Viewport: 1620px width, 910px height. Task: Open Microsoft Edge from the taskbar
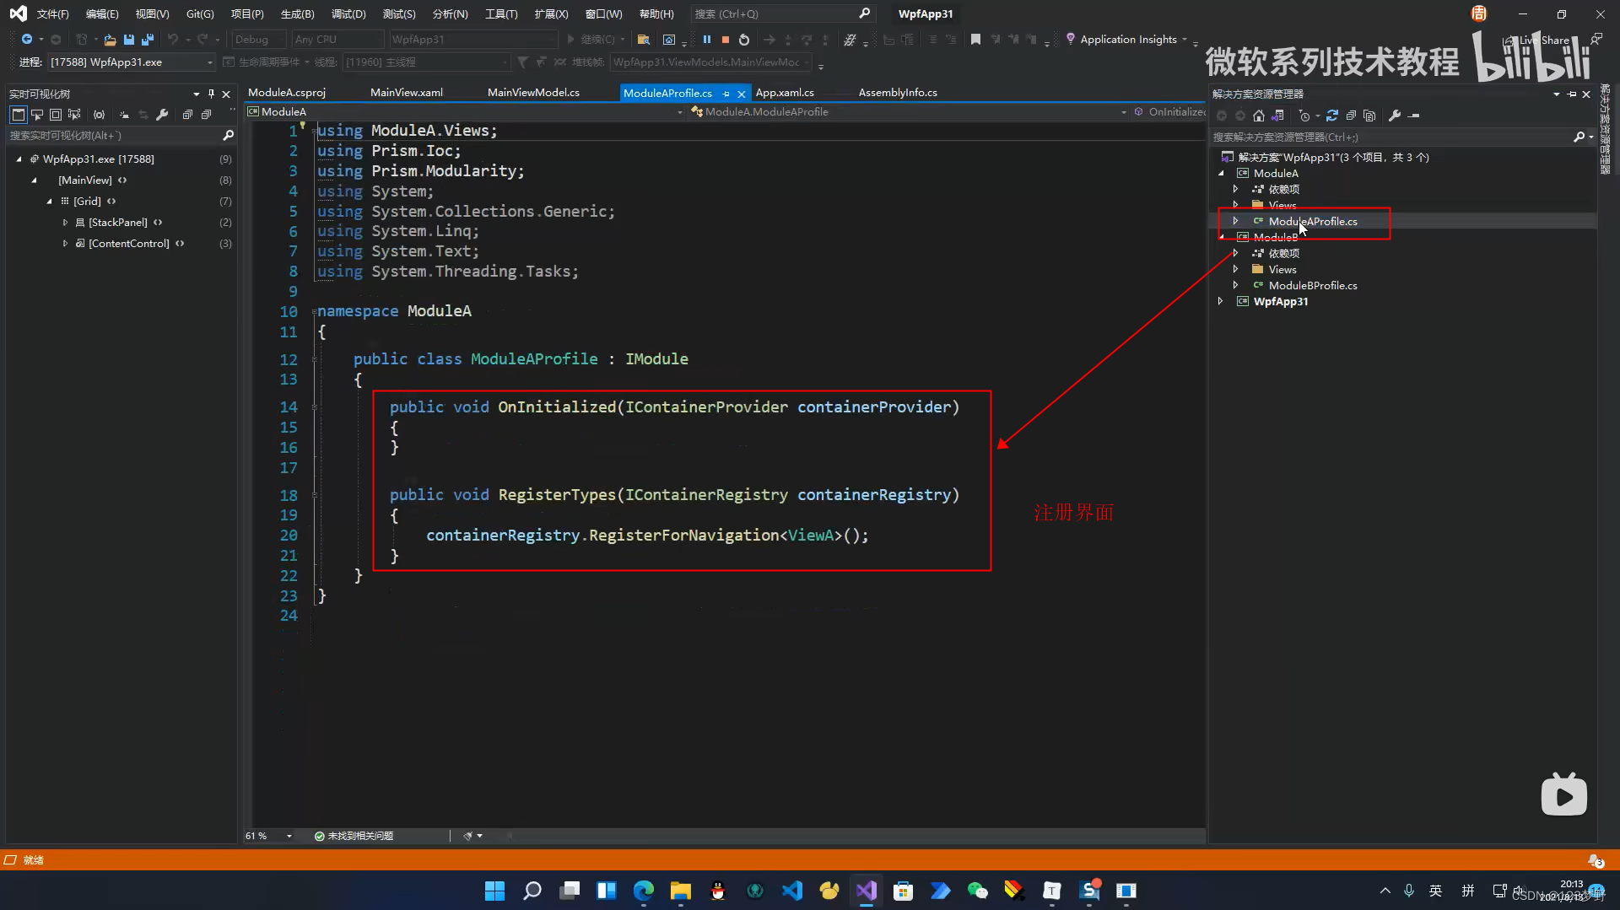(x=644, y=891)
